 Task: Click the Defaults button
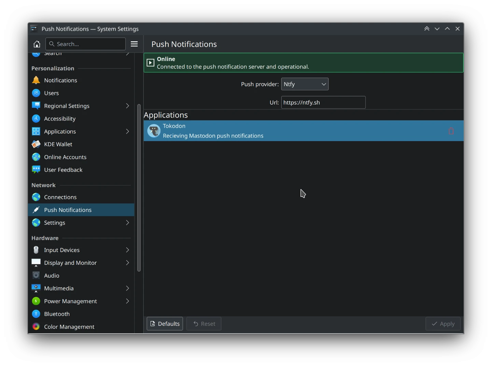tap(165, 324)
